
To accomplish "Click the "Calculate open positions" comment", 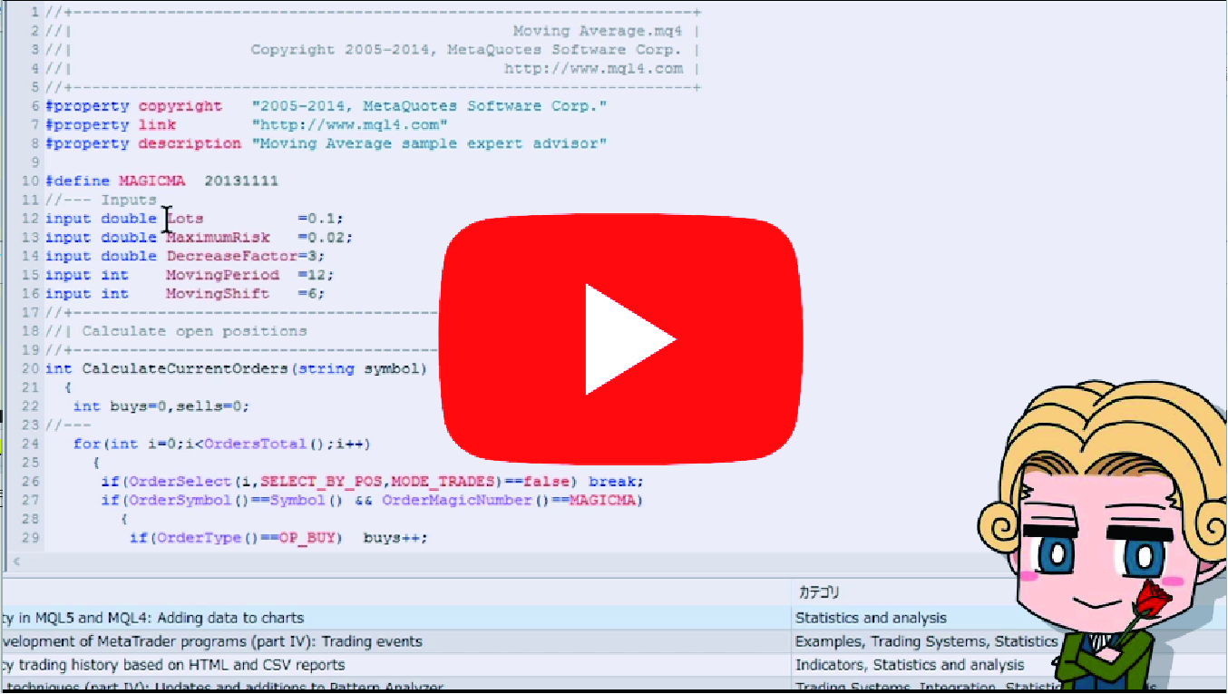I will click(x=194, y=331).
